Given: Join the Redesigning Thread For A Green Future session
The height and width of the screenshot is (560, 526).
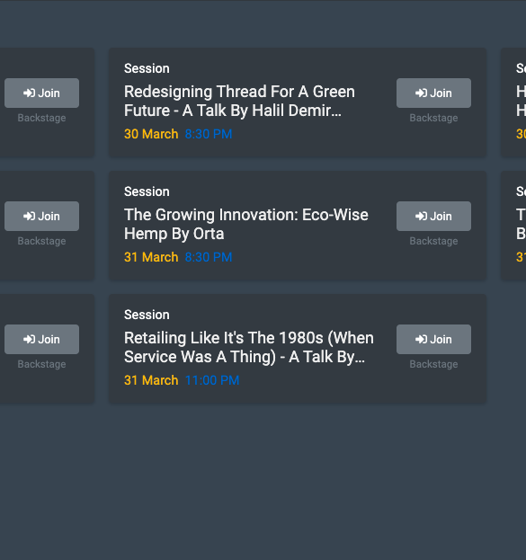Looking at the screenshot, I should (x=433, y=93).
